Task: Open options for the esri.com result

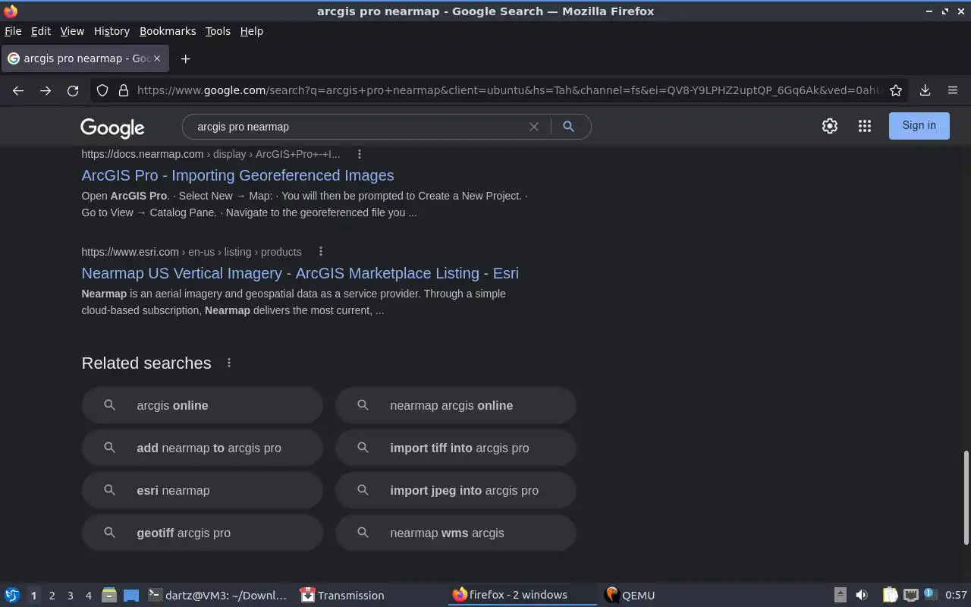Action: click(321, 252)
